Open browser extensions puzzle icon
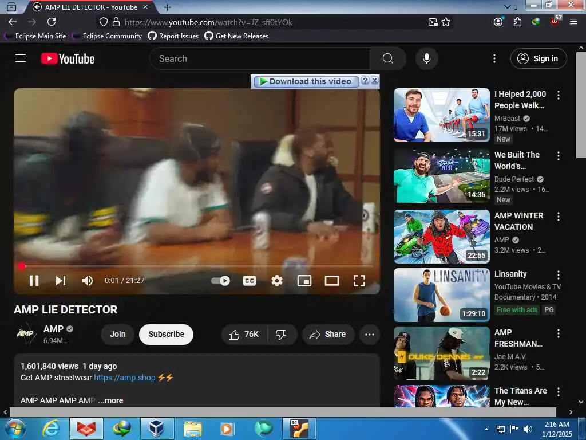This screenshot has height=440, width=586. pos(517,22)
